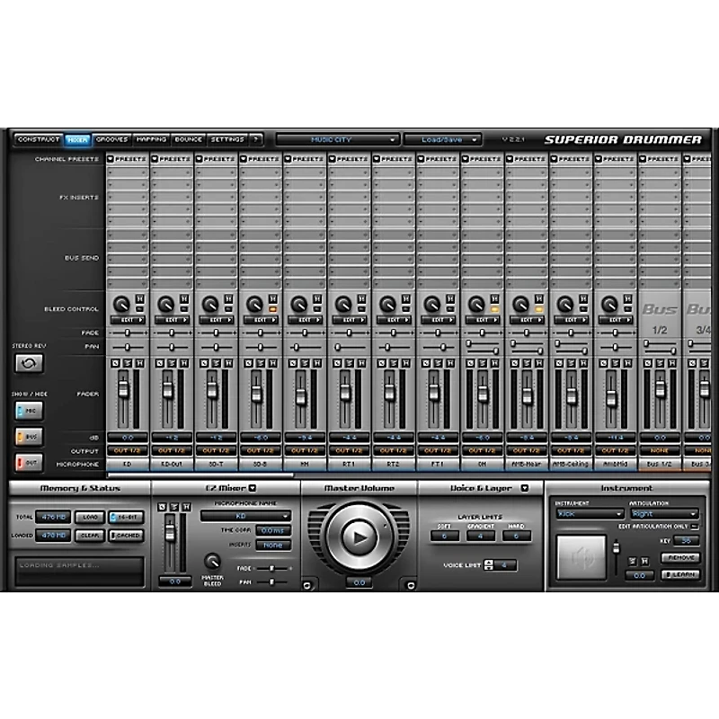The width and height of the screenshot is (719, 719).
Task: Toggle Show/Hide BUS channels
Action: point(29,437)
